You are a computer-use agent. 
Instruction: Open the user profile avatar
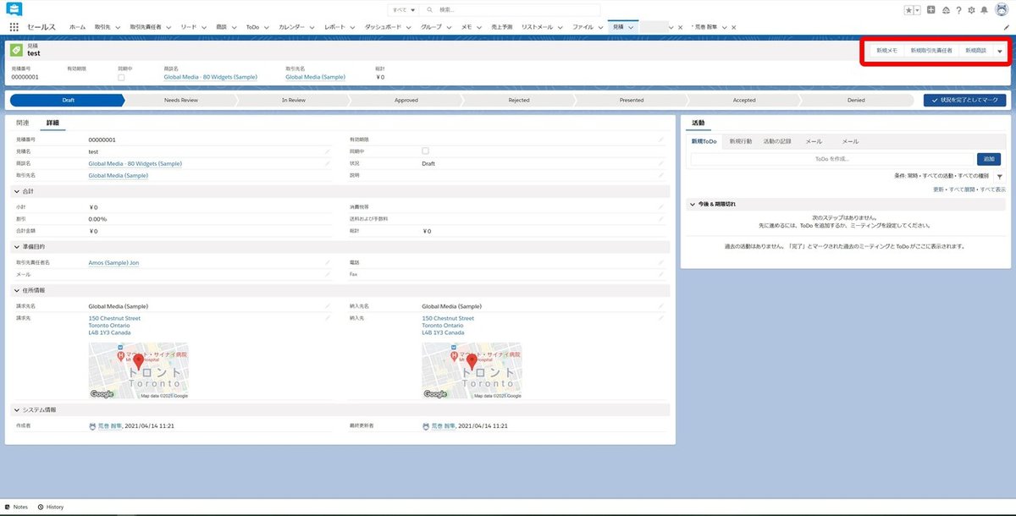click(x=1000, y=10)
